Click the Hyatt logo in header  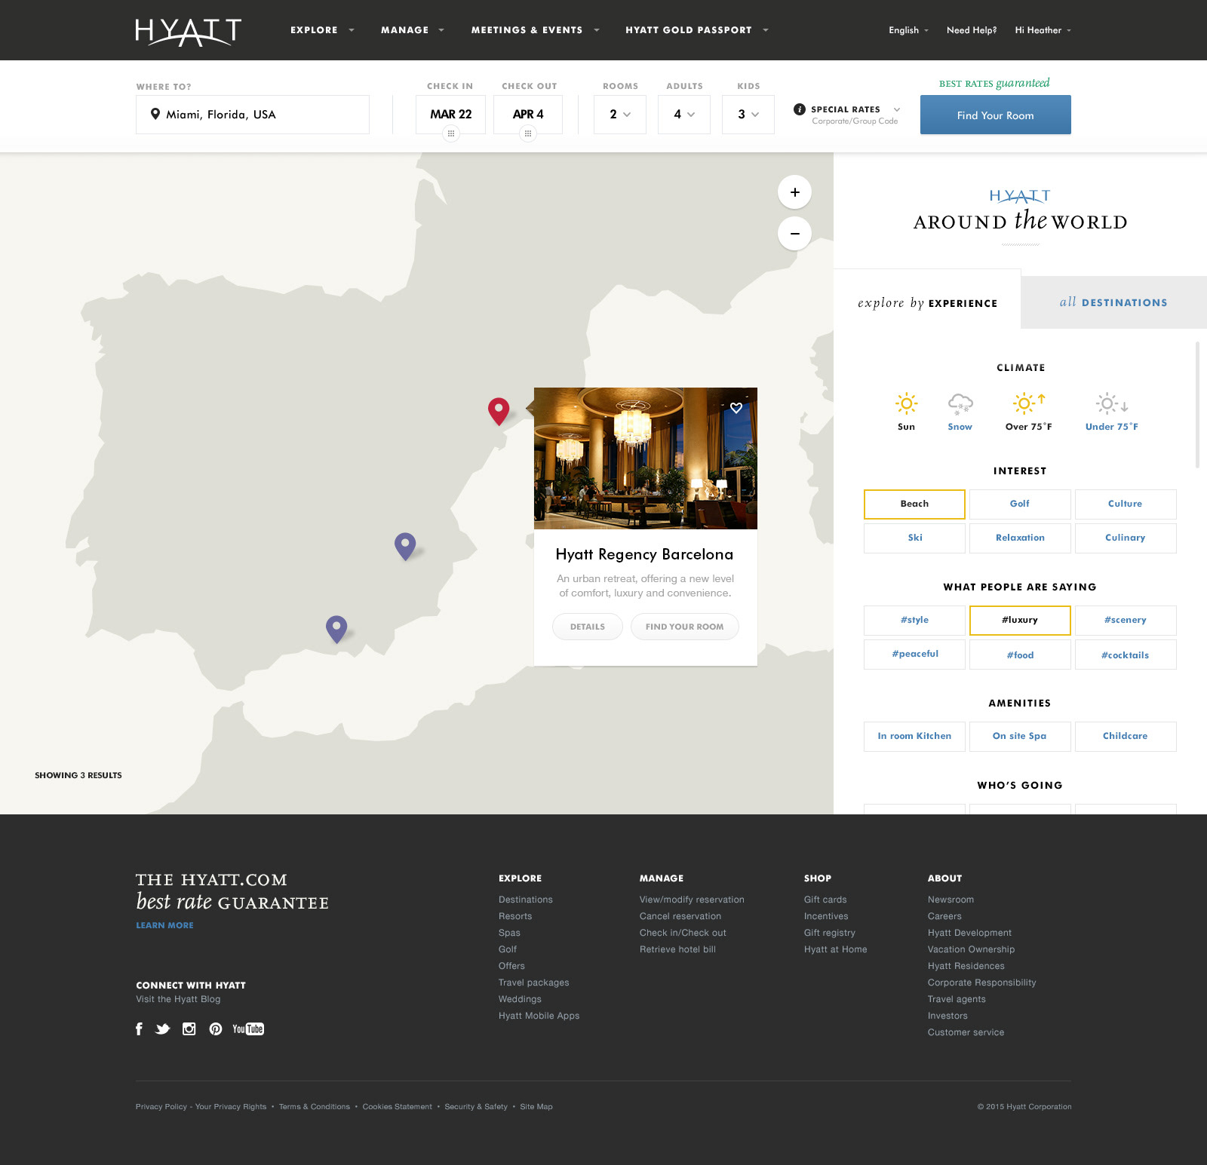click(189, 32)
